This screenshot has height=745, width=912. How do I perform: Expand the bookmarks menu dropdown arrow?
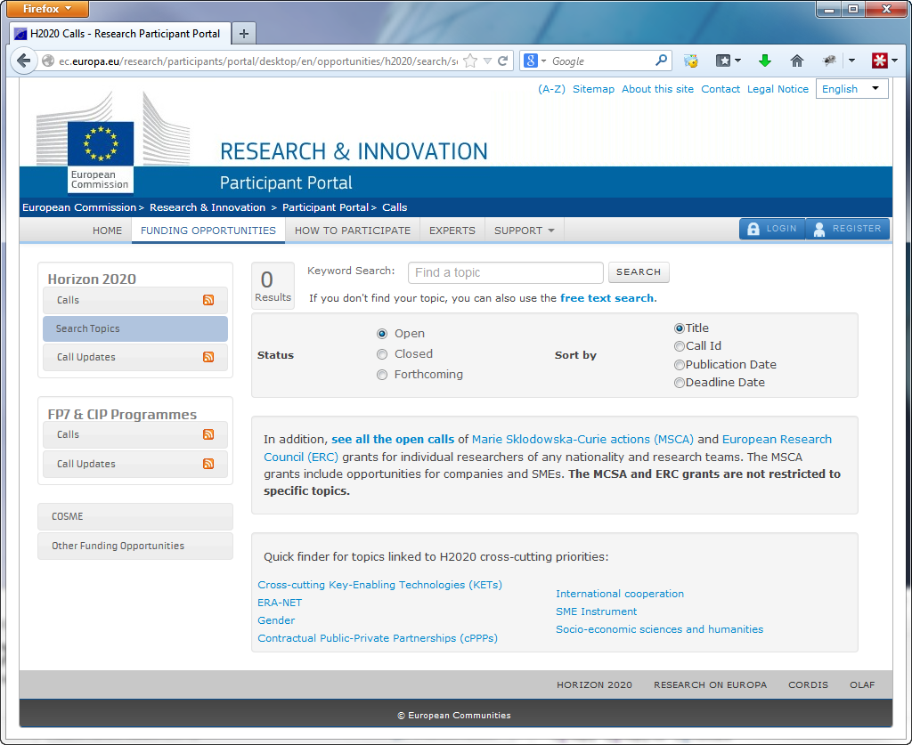click(x=737, y=61)
